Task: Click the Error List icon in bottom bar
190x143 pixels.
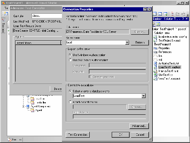Action: [x=9, y=140]
